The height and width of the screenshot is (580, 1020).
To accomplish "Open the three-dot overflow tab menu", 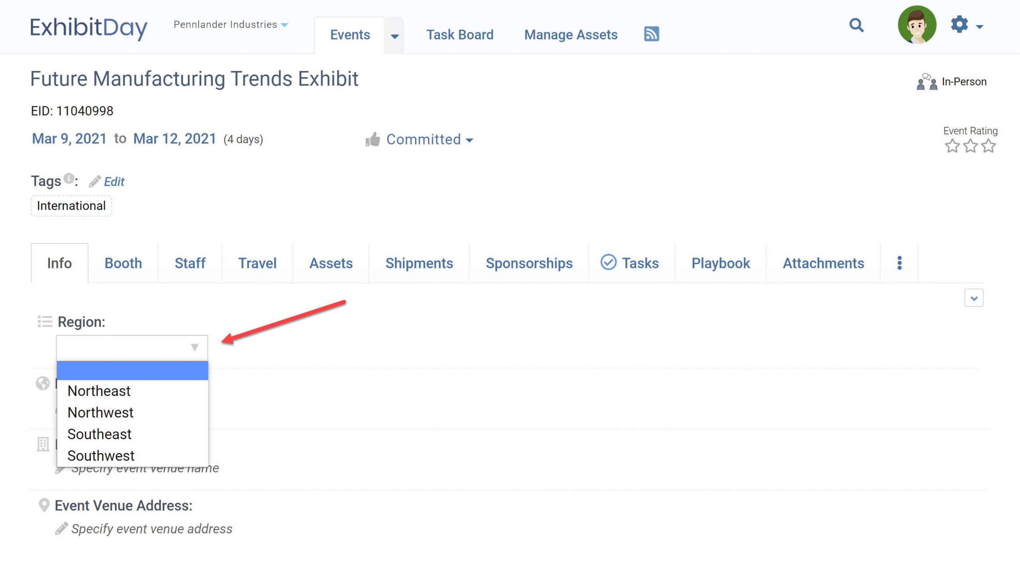I will (899, 263).
